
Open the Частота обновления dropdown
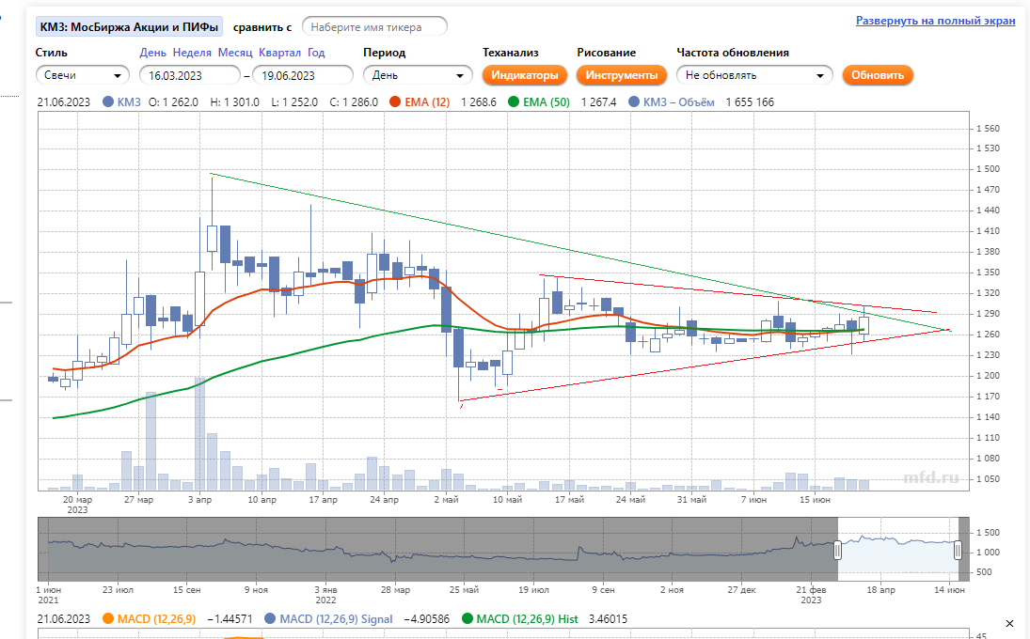tap(755, 75)
